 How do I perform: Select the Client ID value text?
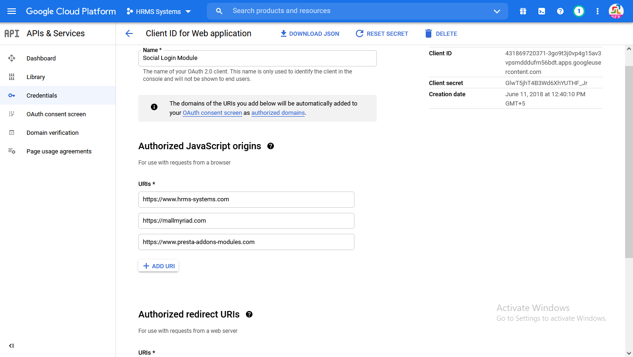point(553,63)
